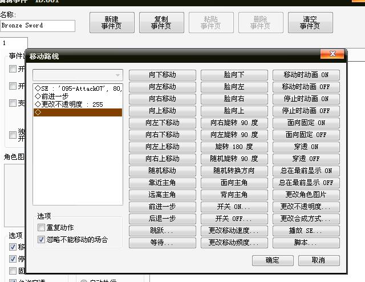Open 更改不透明度... dialog
Viewport: 365px width, 282px height.
(306, 207)
